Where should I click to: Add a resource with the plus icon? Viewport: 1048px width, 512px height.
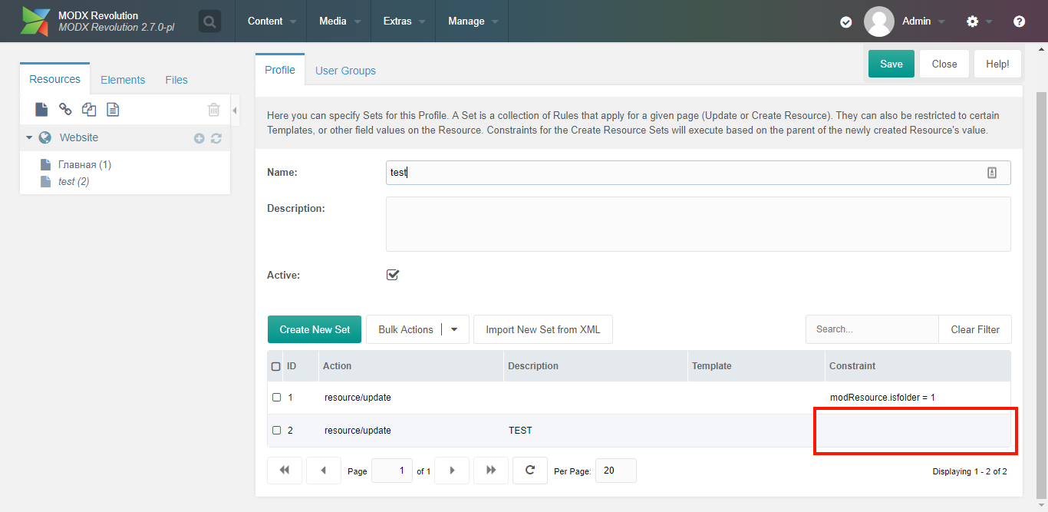click(x=199, y=137)
